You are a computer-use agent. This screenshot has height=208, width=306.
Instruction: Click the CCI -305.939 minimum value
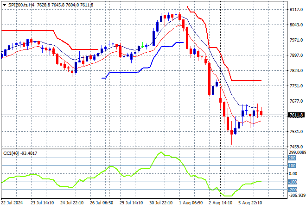coord(297,195)
